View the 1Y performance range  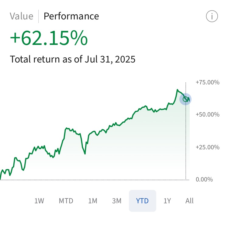coord(167,201)
